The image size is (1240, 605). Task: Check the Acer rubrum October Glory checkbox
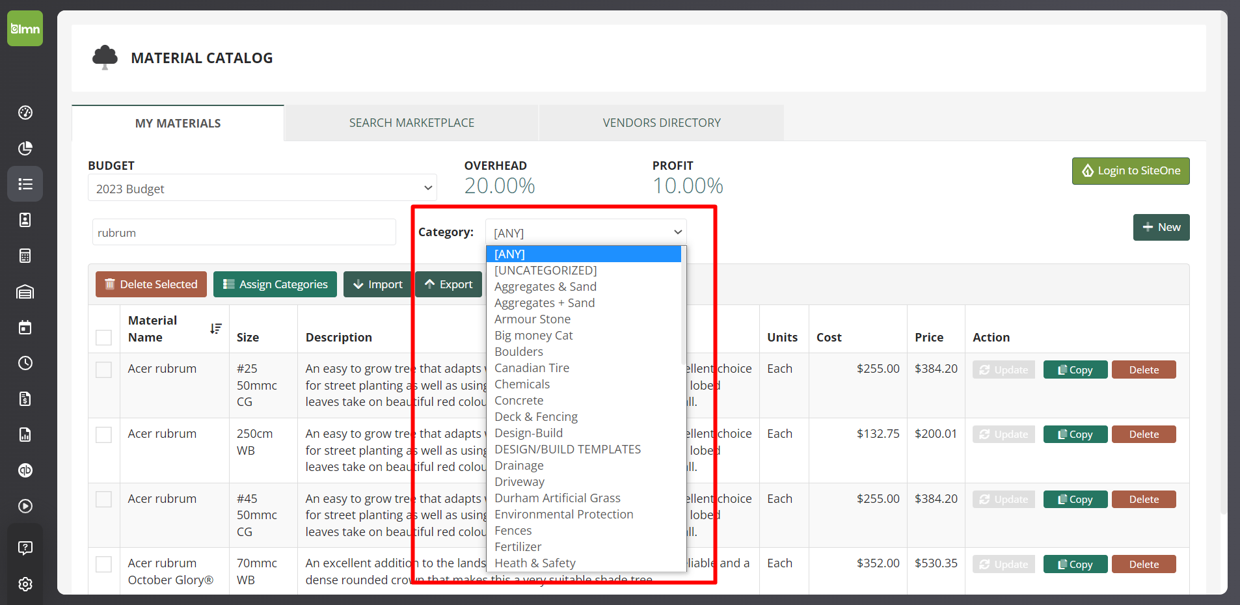(103, 564)
